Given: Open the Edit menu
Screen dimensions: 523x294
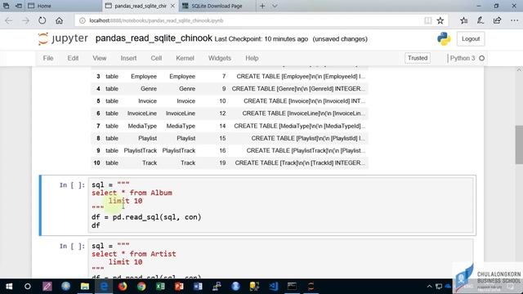Looking at the screenshot, I should coord(73,58).
